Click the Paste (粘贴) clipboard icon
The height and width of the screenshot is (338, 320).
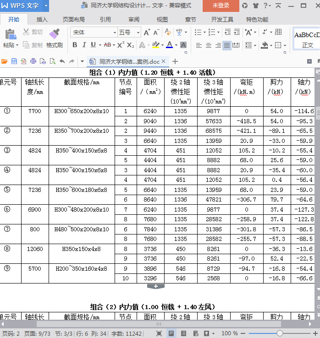click(x=11, y=34)
